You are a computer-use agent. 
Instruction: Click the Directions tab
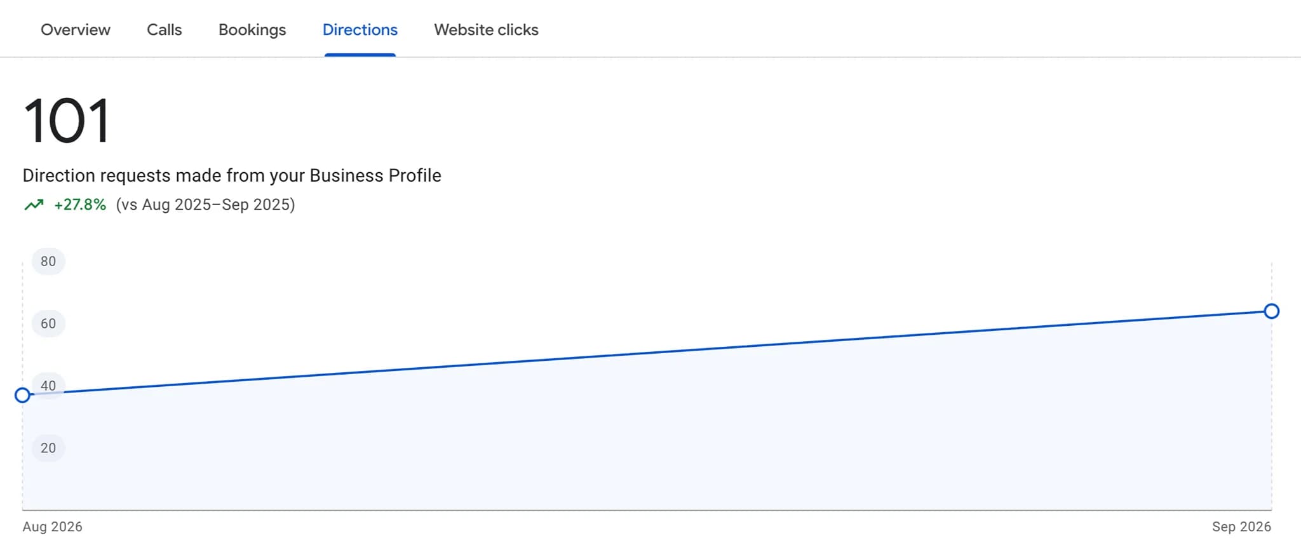tap(360, 30)
